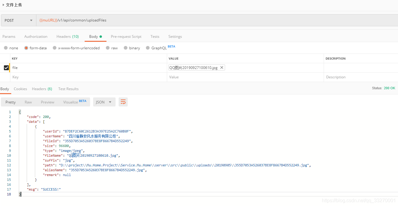The height and width of the screenshot is (206, 398).
Task: Open the Authorization tab
Action: pyautogui.click(x=35, y=36)
